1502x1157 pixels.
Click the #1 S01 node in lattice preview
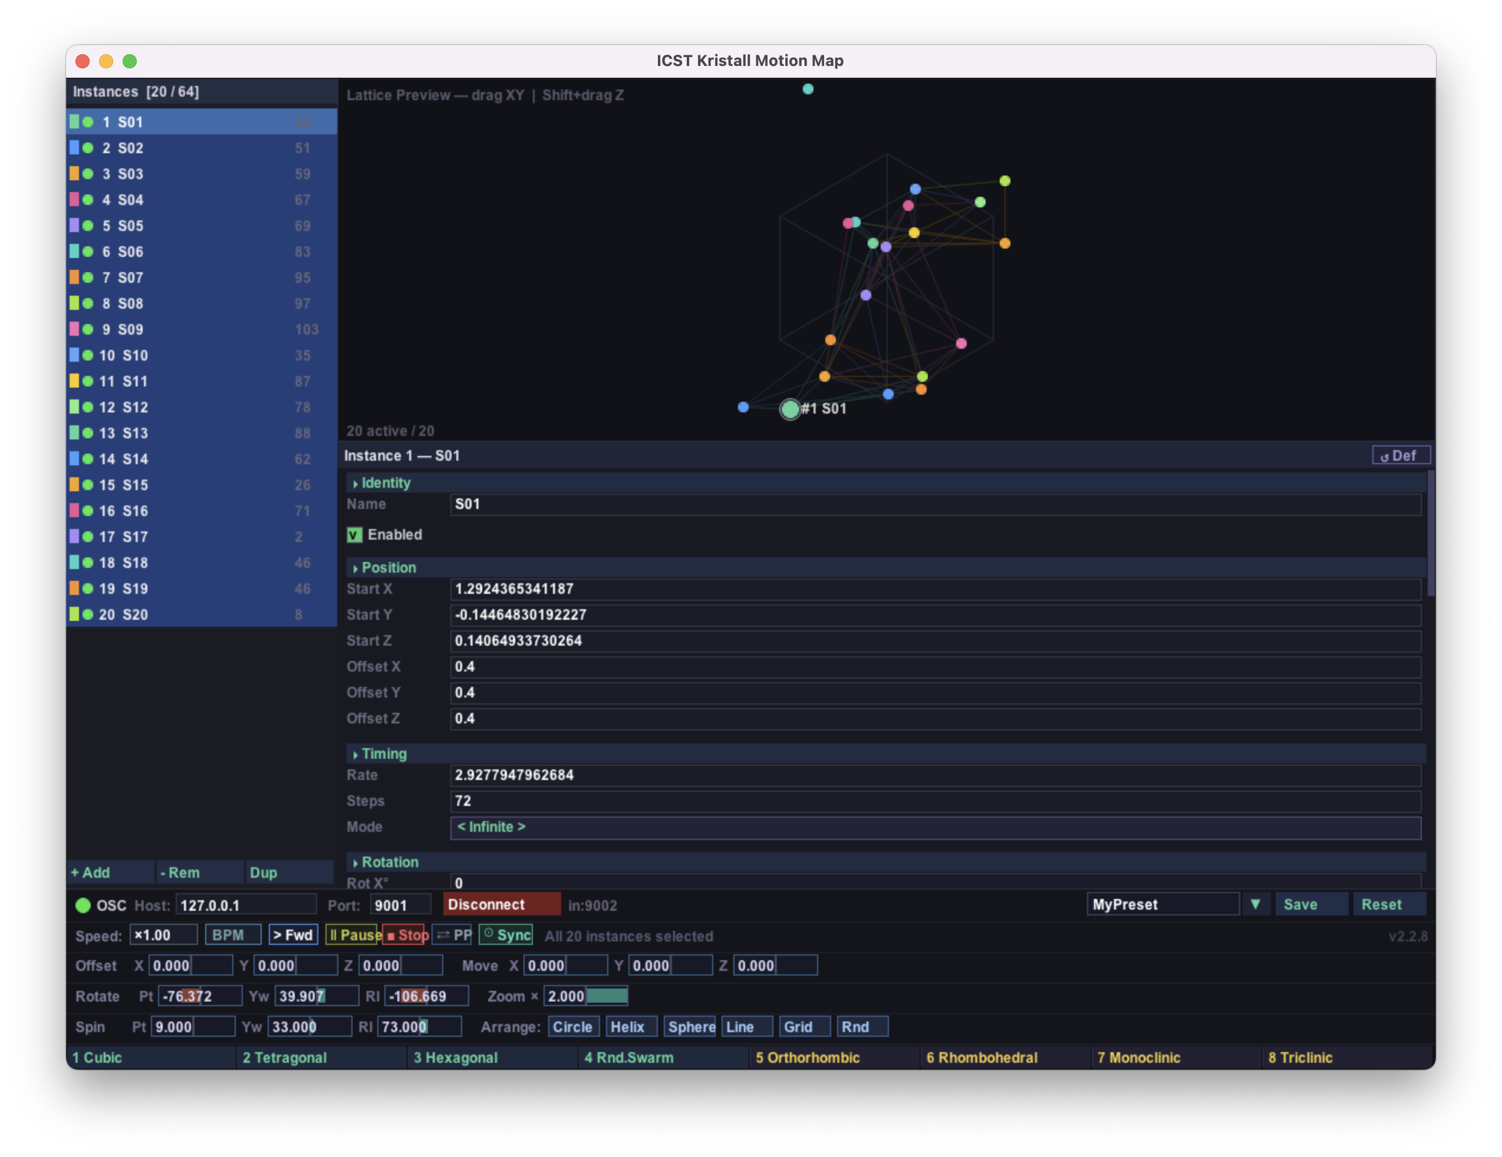click(x=790, y=409)
